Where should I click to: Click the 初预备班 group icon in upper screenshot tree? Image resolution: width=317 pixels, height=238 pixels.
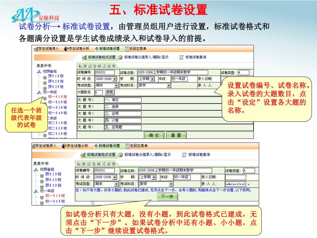coord(39,72)
